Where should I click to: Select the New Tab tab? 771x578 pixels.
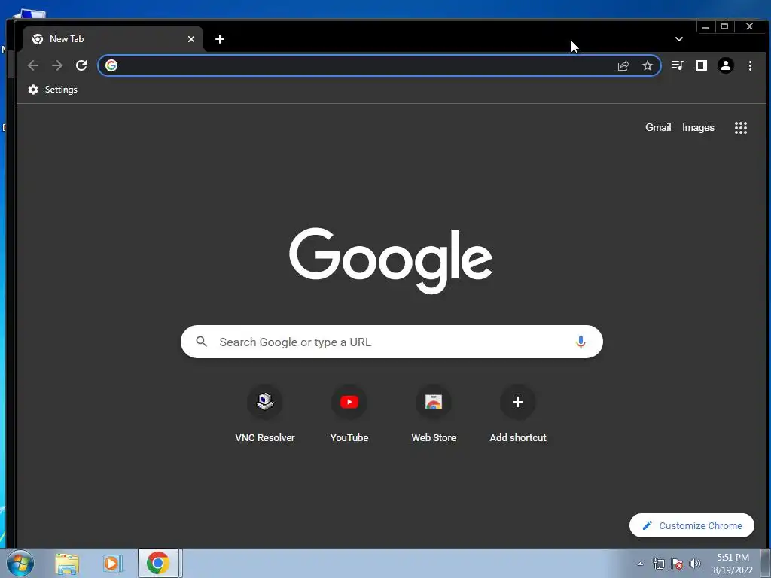(113, 39)
